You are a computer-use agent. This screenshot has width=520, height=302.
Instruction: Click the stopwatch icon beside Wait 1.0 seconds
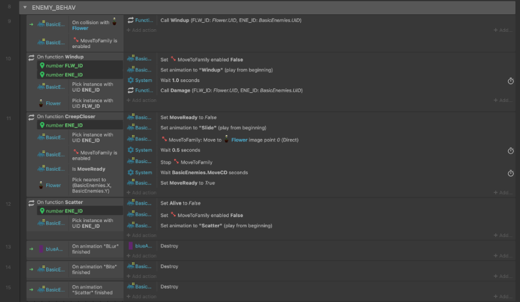pyautogui.click(x=511, y=81)
